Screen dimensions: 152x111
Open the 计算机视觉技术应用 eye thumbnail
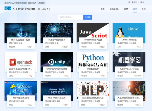[x=21, y=30]
